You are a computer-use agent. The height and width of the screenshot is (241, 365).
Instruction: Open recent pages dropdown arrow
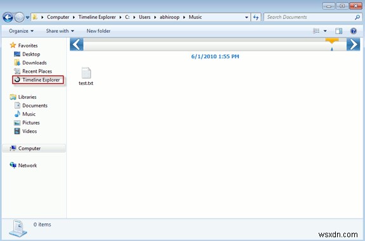pos(27,18)
